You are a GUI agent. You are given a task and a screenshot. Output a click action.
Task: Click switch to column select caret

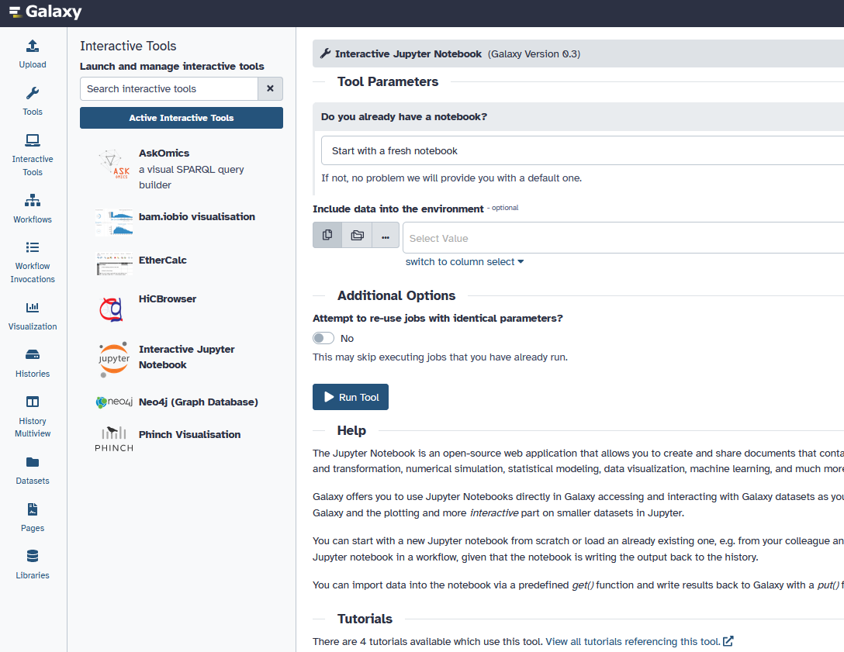pyautogui.click(x=520, y=262)
